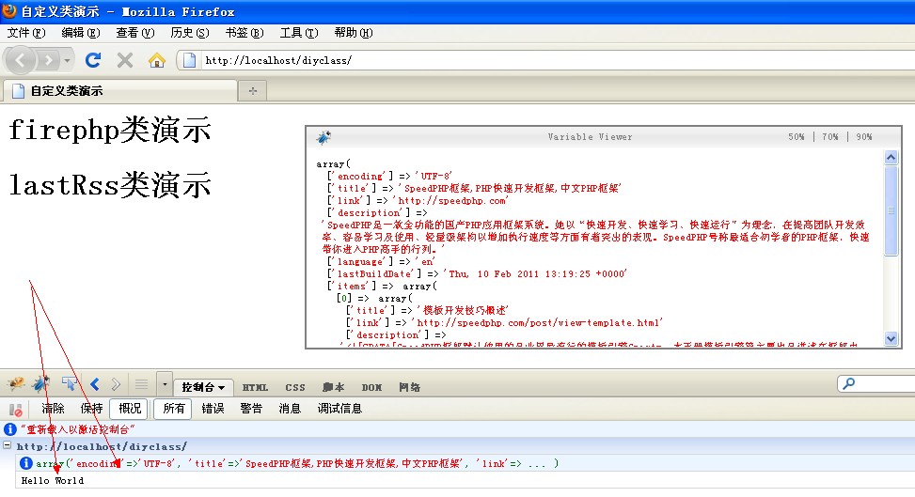Open a new tab with plus button
915x497 pixels.
pyautogui.click(x=253, y=90)
